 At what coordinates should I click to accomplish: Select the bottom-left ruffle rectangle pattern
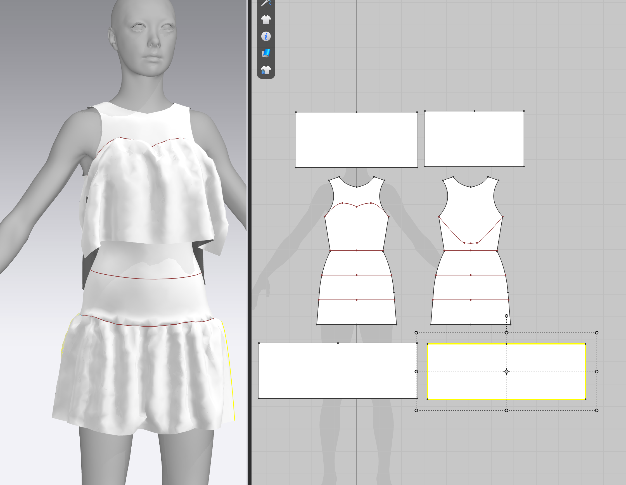338,370
